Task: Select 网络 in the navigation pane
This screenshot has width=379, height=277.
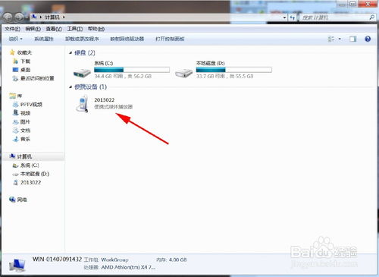Action: (22, 200)
